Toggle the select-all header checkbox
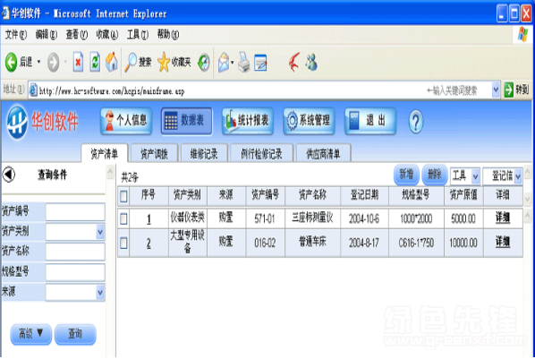Viewport: 535px width, 359px height. point(123,196)
